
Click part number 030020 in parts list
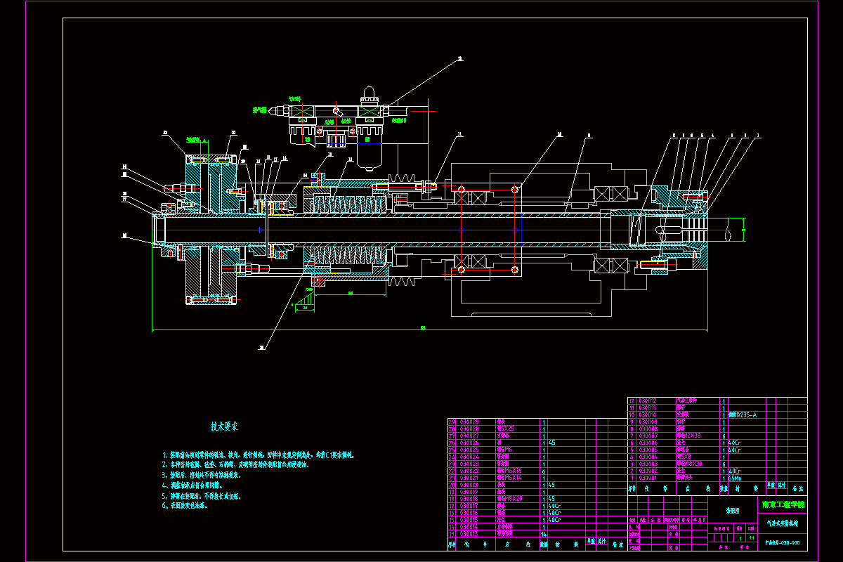pos(469,485)
